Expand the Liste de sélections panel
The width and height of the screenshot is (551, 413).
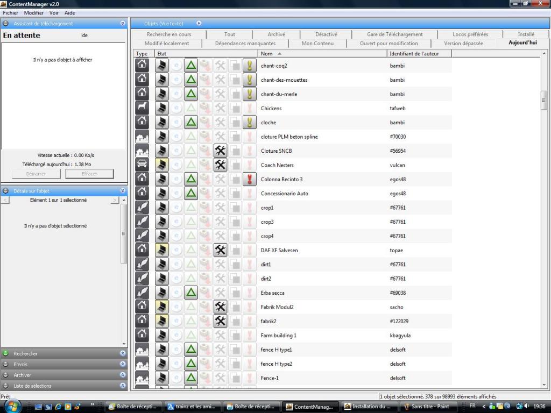pyautogui.click(x=123, y=386)
